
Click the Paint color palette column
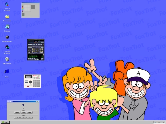click(22, 9)
